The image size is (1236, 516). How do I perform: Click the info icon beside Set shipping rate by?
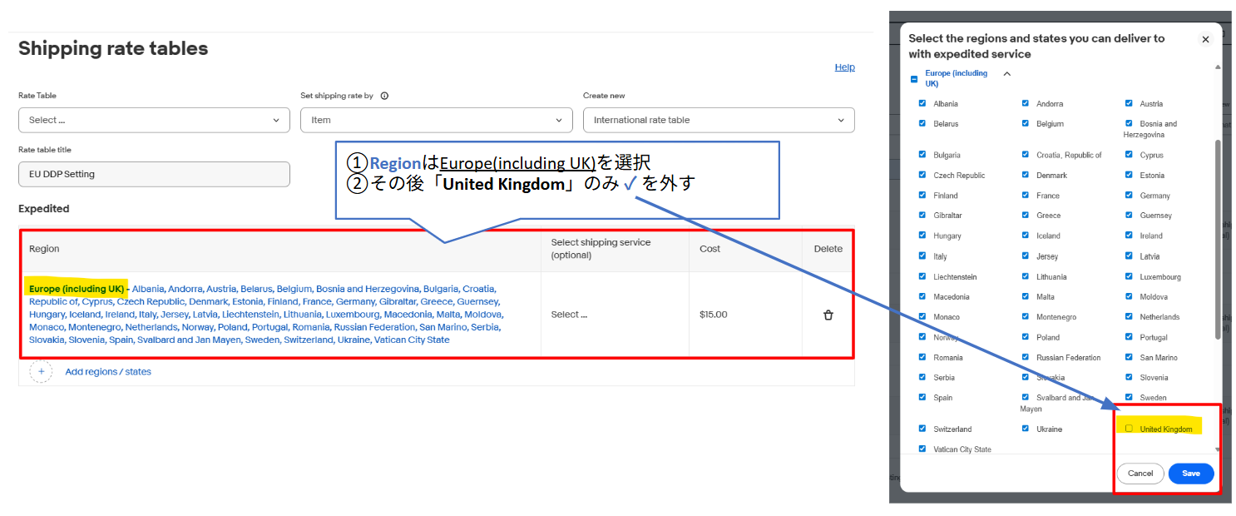tap(384, 96)
